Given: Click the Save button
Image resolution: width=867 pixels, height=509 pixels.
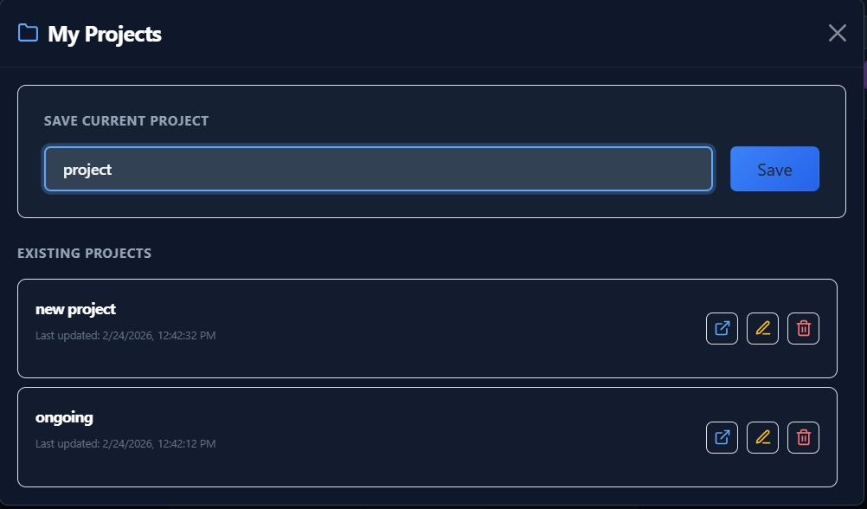Looking at the screenshot, I should (774, 169).
